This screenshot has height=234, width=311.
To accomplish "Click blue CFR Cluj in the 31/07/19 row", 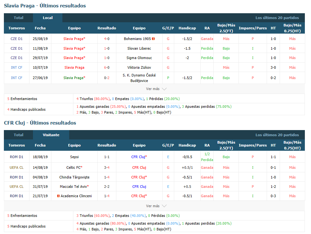I will pyautogui.click(x=139, y=187).
